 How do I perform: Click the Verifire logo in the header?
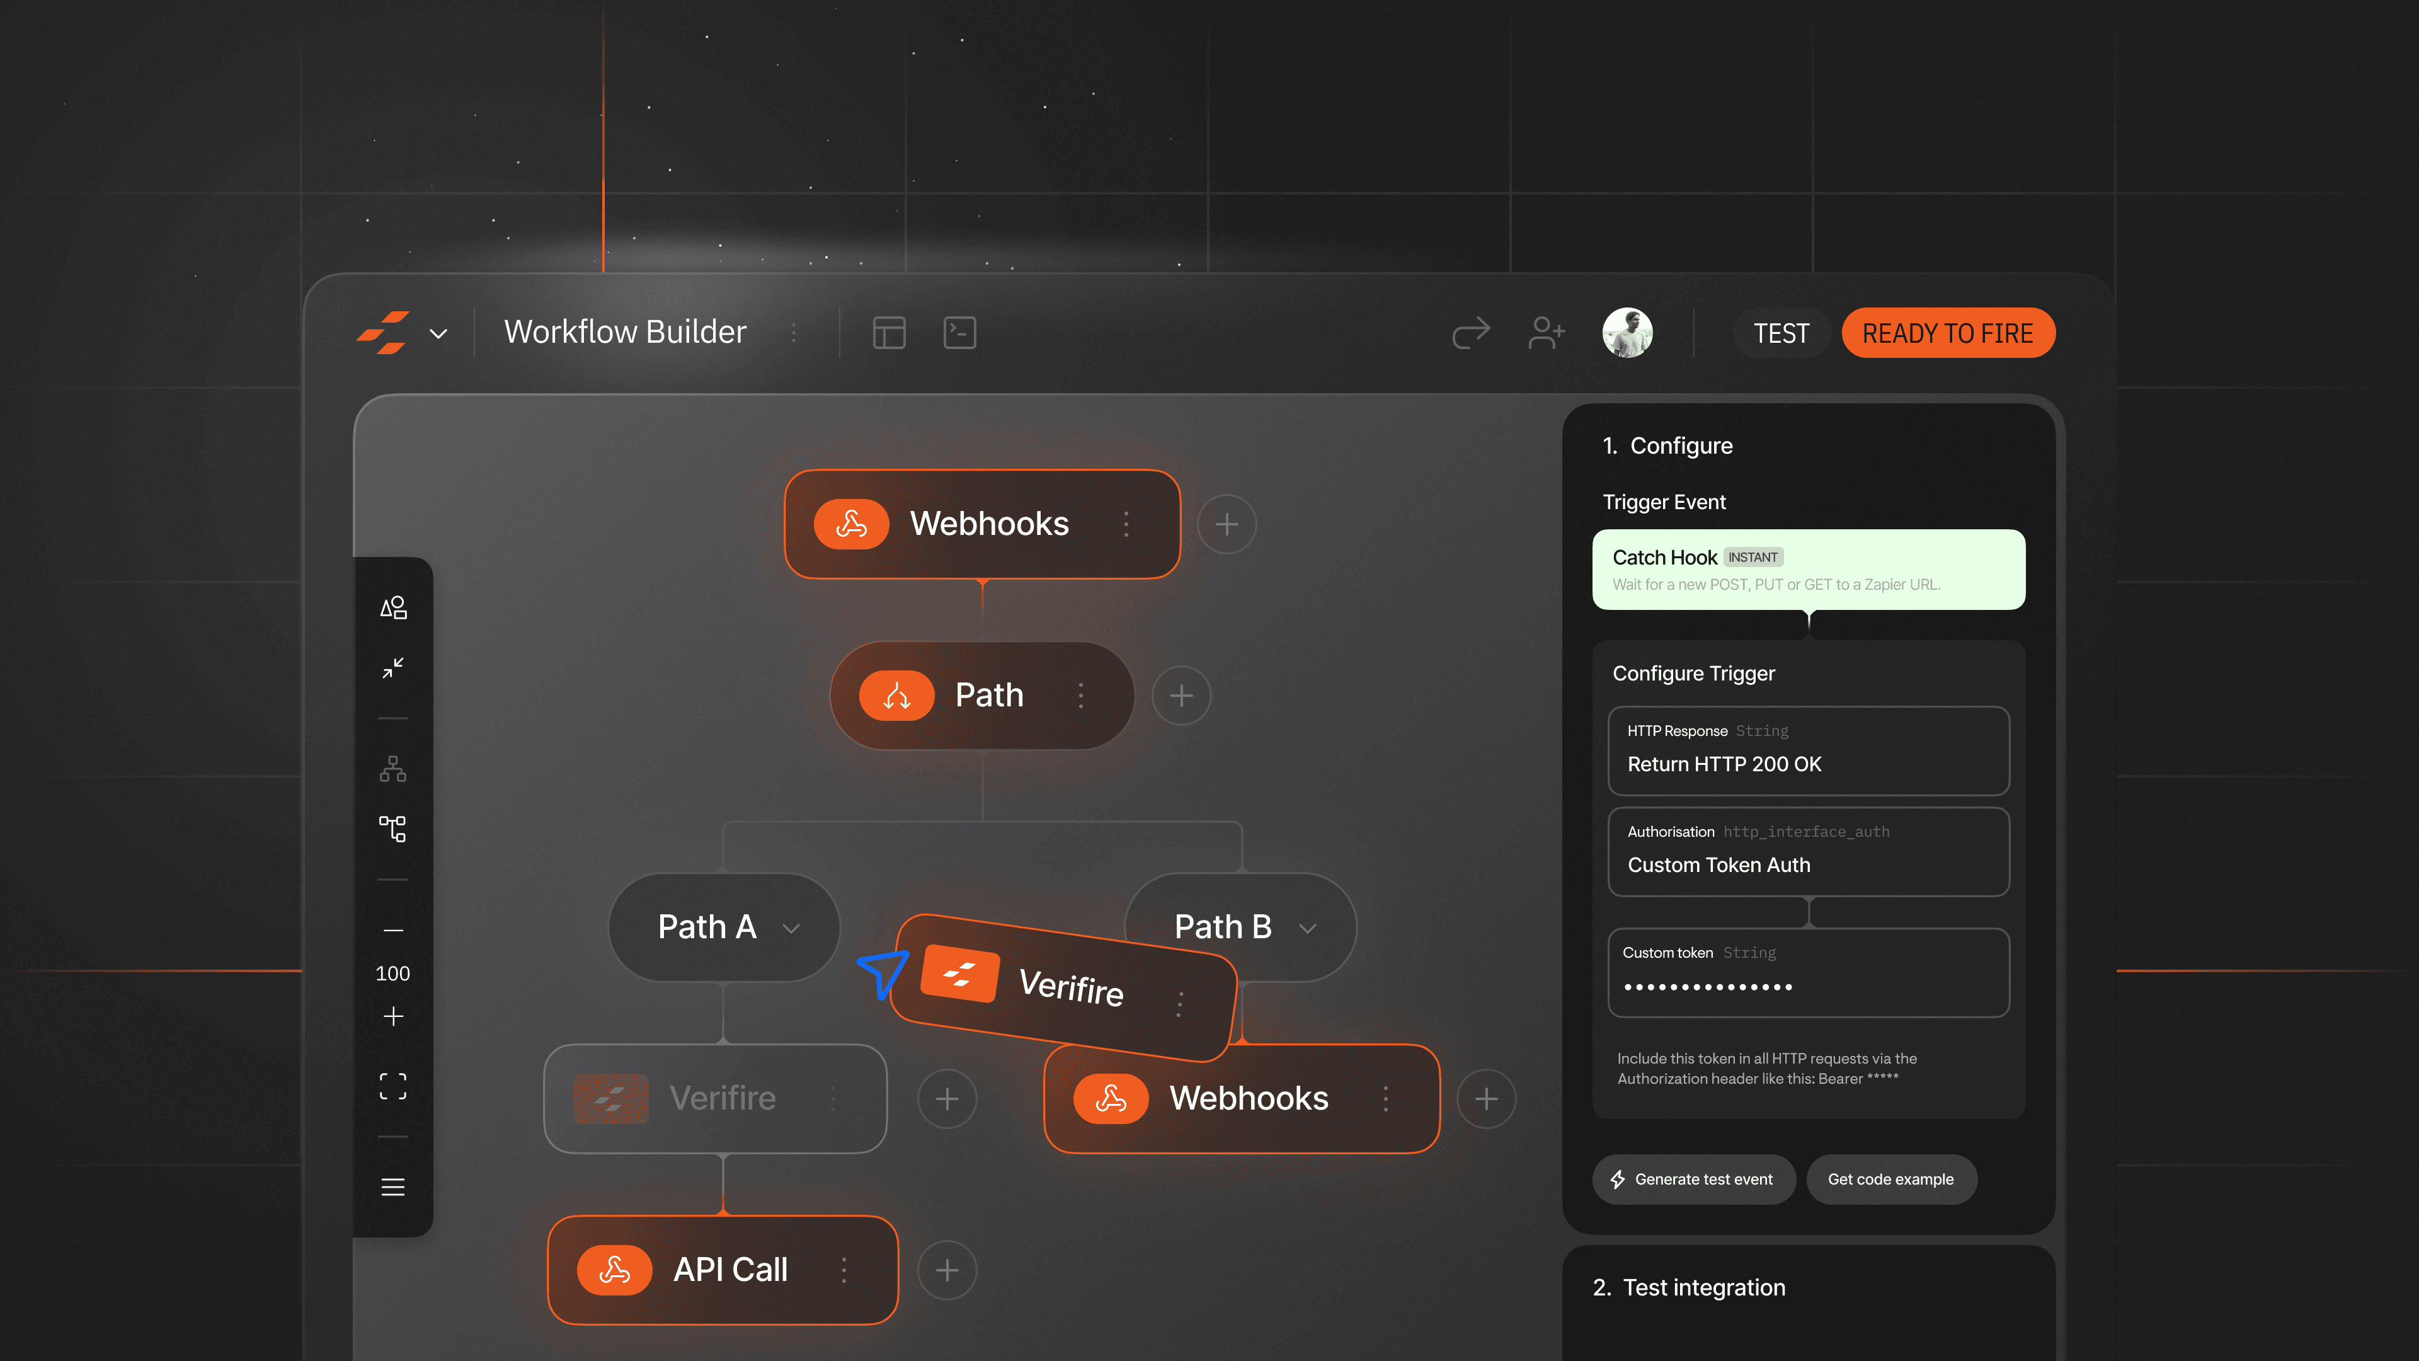coord(382,333)
